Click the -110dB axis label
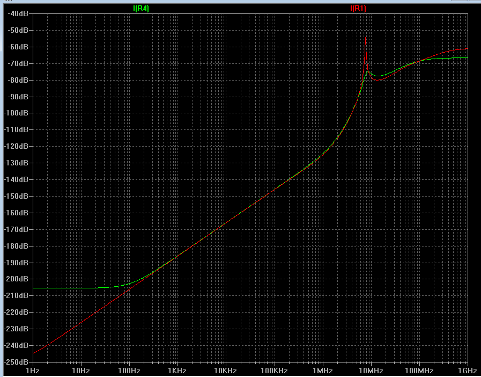 coord(16,129)
